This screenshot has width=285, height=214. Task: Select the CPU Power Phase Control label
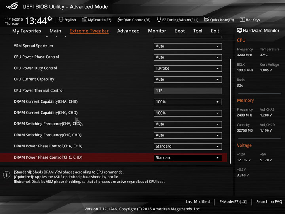[x=36, y=57]
